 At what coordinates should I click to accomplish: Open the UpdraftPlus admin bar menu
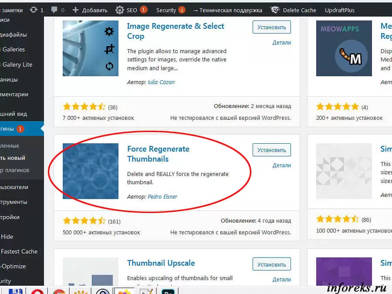click(339, 10)
